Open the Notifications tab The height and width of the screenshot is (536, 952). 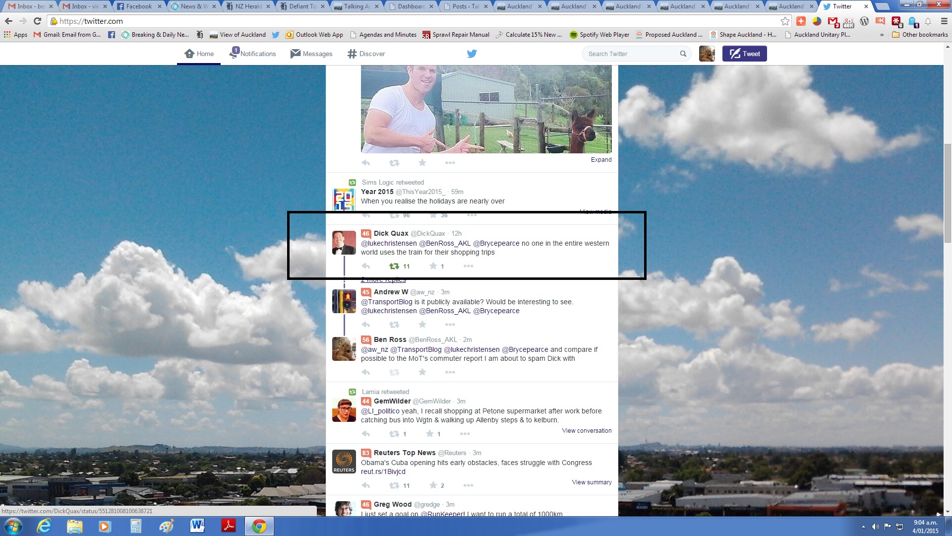(x=252, y=54)
